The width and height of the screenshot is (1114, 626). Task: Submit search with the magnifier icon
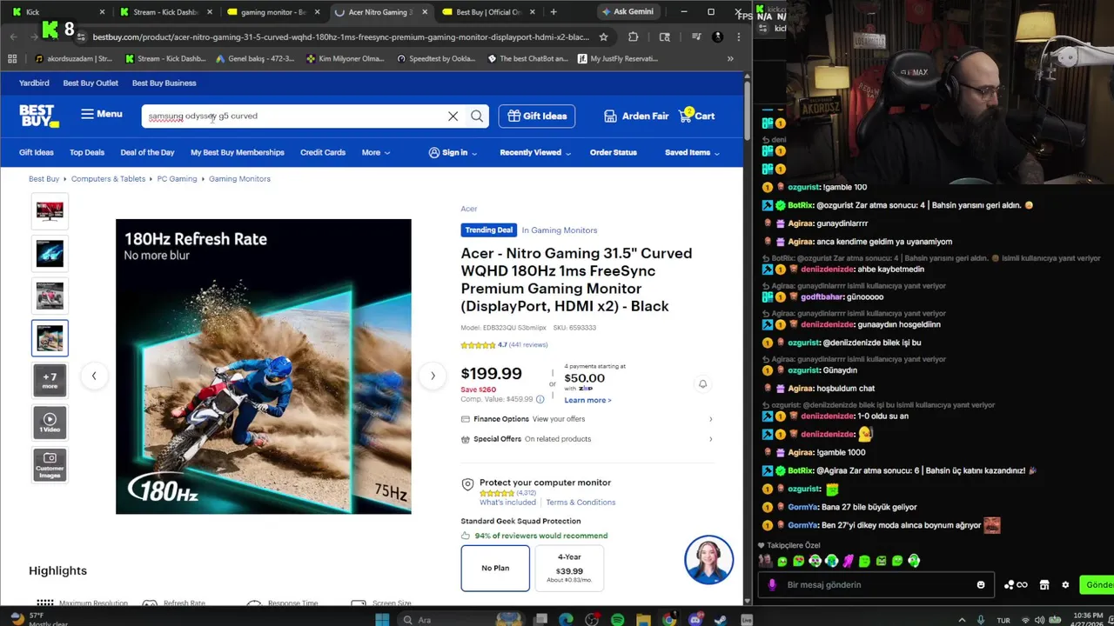click(x=477, y=116)
